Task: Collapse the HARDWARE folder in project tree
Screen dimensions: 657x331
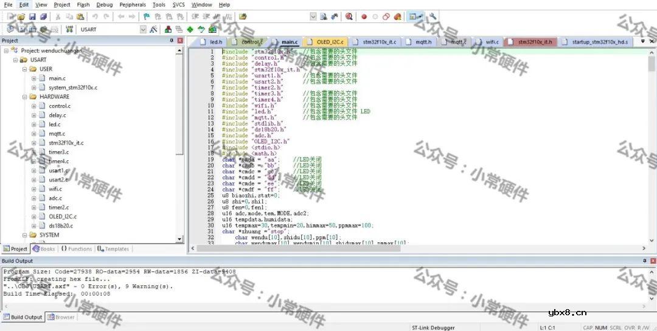Action: coord(25,97)
